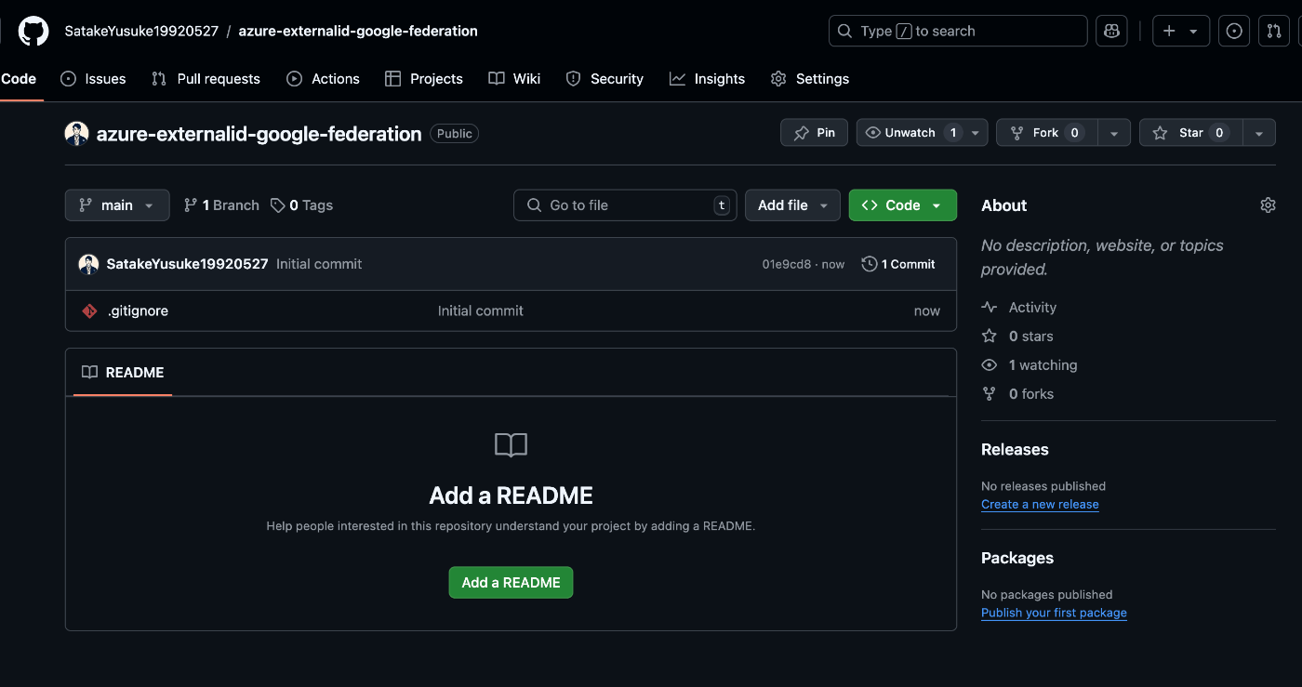
Task: Open Create a new release link
Action: tap(1040, 505)
